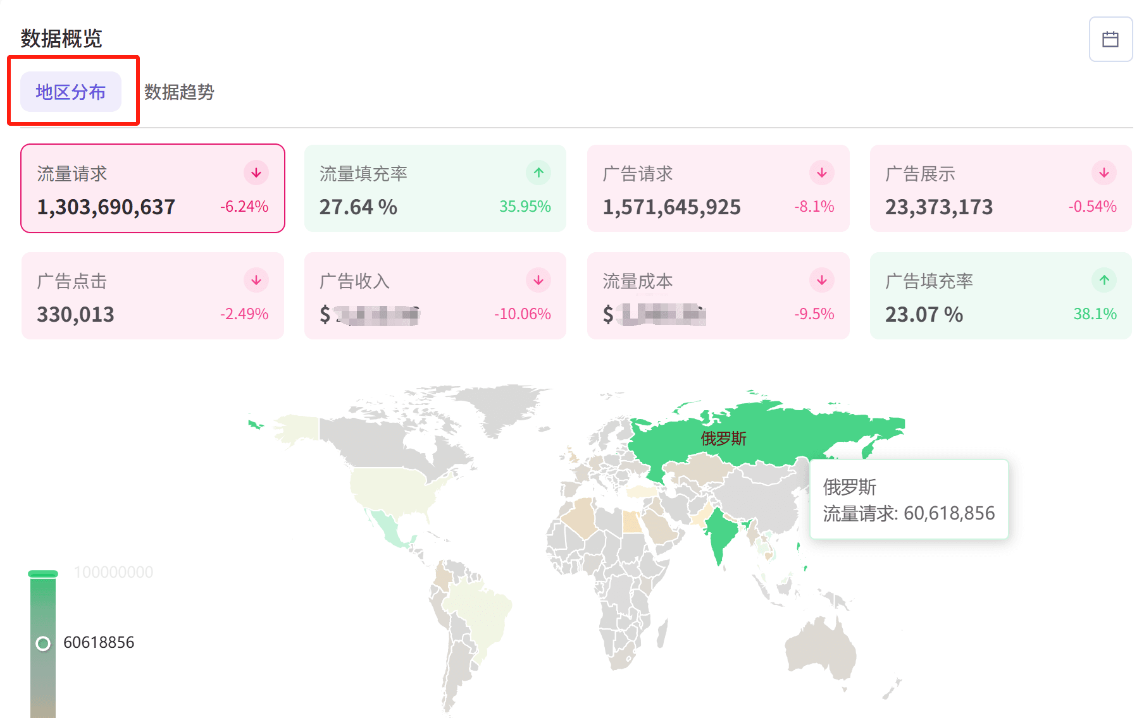
Task: Open the calendar date picker
Action: pos(1110,39)
